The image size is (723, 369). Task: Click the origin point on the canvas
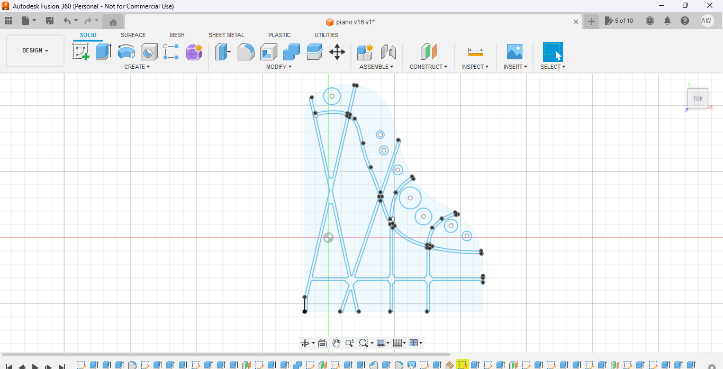[328, 238]
